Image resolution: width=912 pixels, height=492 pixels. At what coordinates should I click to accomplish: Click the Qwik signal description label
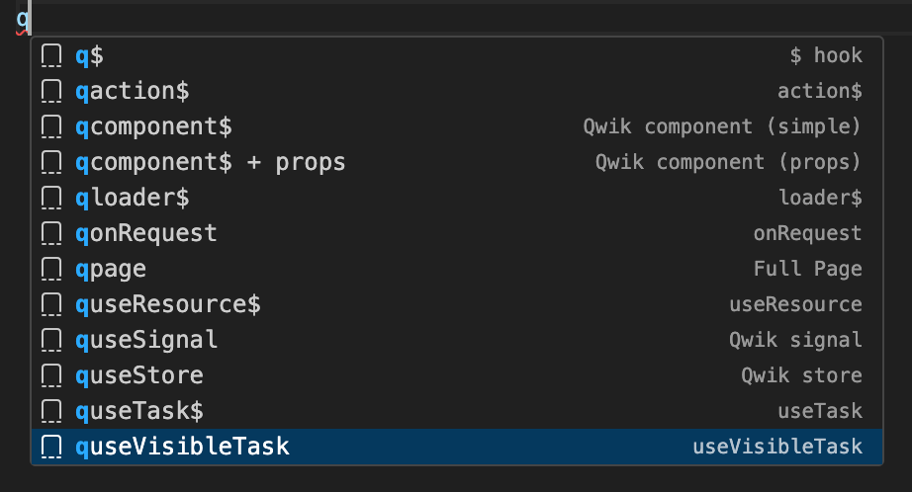795,340
